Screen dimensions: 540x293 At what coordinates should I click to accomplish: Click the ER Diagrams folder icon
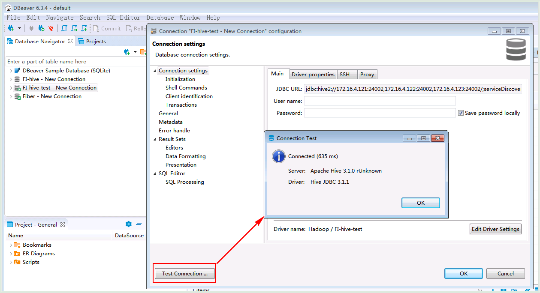17,254
